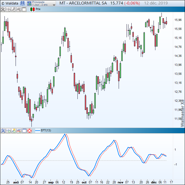This screenshot has width=185, height=185.
Task: Click the 13,16 price axis label
Action: [178, 83]
